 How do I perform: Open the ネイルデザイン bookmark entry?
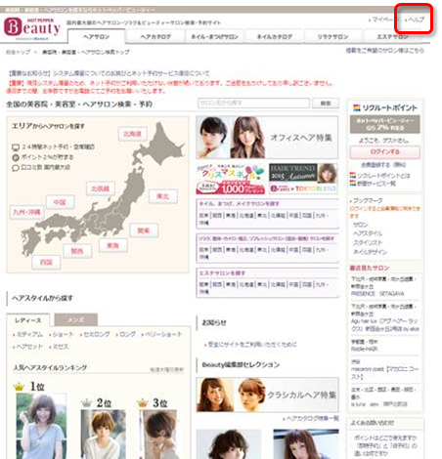(370, 252)
